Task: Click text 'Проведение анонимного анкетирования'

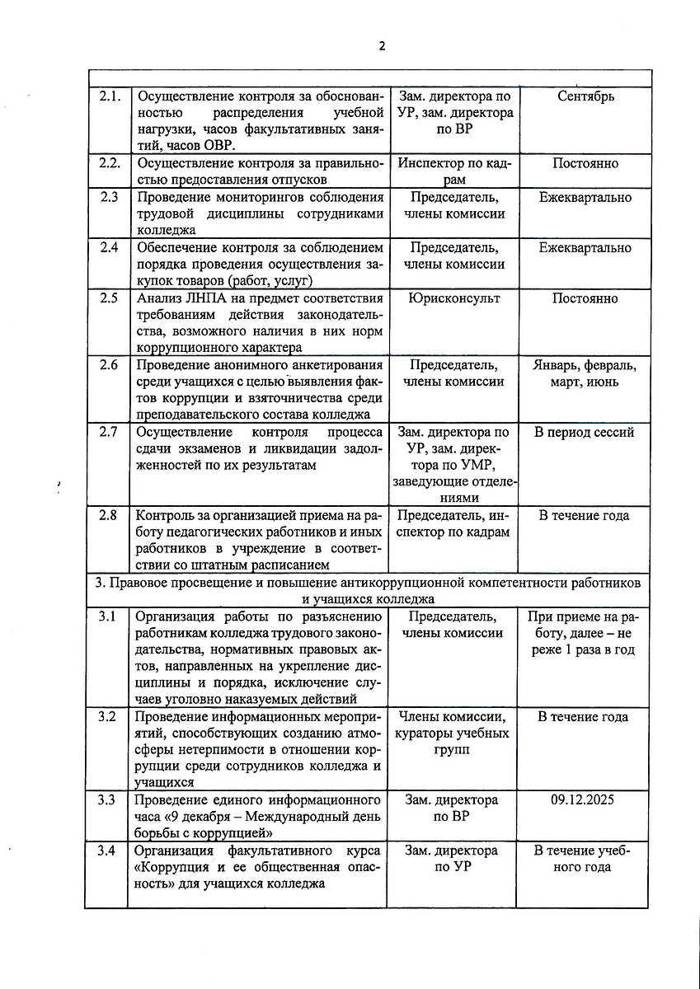Action: (260, 365)
